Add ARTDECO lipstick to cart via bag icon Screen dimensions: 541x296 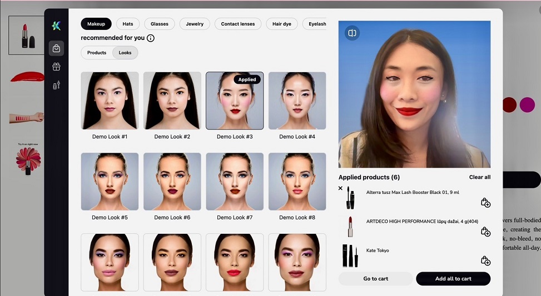(485, 232)
